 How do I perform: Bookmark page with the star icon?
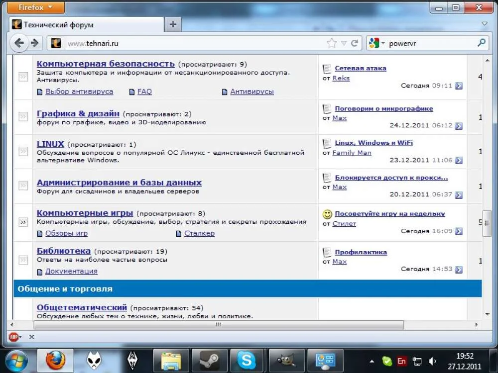332,43
